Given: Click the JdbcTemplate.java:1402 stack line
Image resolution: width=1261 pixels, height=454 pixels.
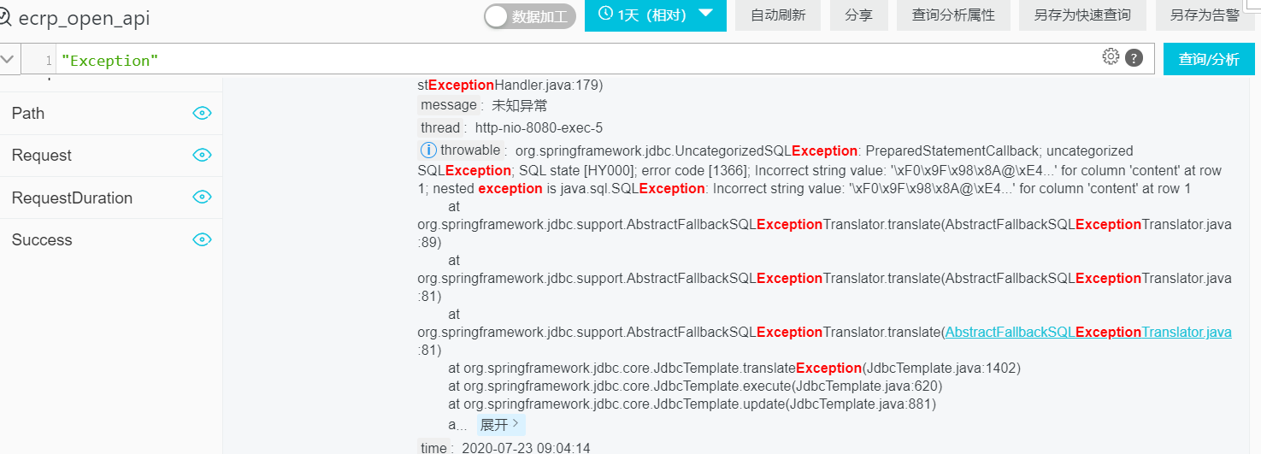Looking at the screenshot, I should coord(734,368).
